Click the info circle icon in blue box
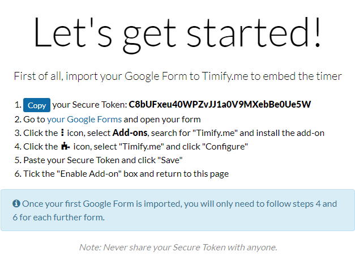The image size is (355, 260). (16, 203)
